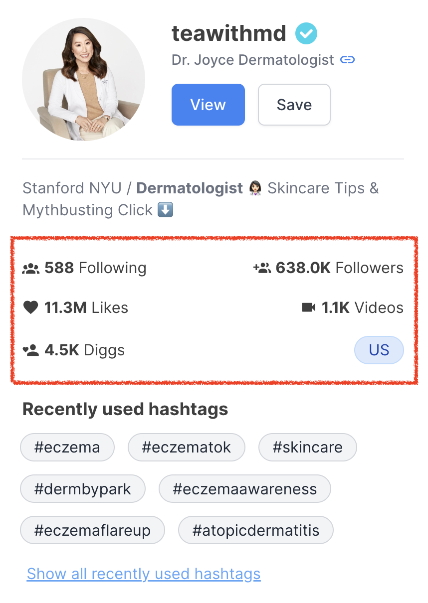Select the #eczematok hashtag chip
This screenshot has width=428, height=603.
coord(186,447)
